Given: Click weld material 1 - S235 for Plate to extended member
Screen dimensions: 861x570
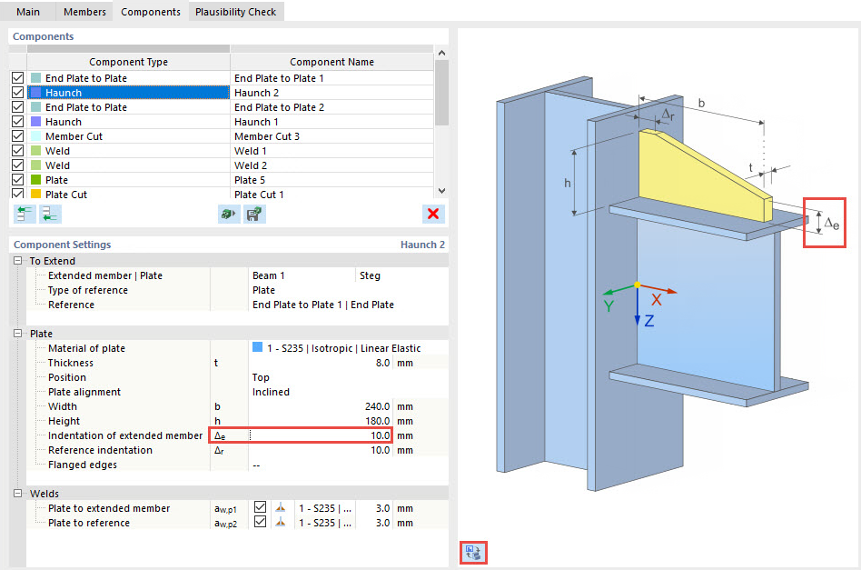Looking at the screenshot, I should click(325, 508).
